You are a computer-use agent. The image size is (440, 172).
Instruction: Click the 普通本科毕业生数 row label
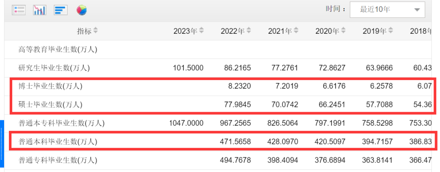(x=58, y=142)
